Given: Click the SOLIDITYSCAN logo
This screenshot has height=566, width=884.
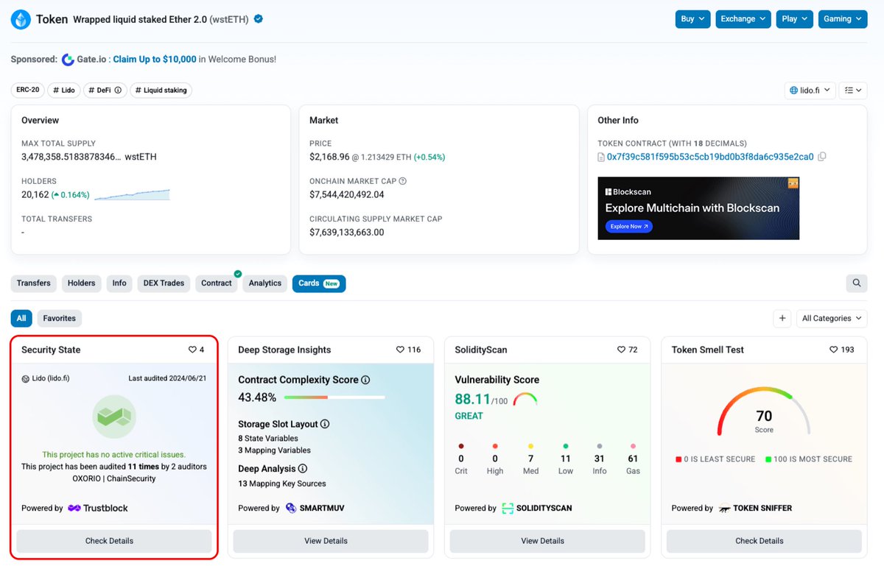Looking at the screenshot, I should [536, 508].
